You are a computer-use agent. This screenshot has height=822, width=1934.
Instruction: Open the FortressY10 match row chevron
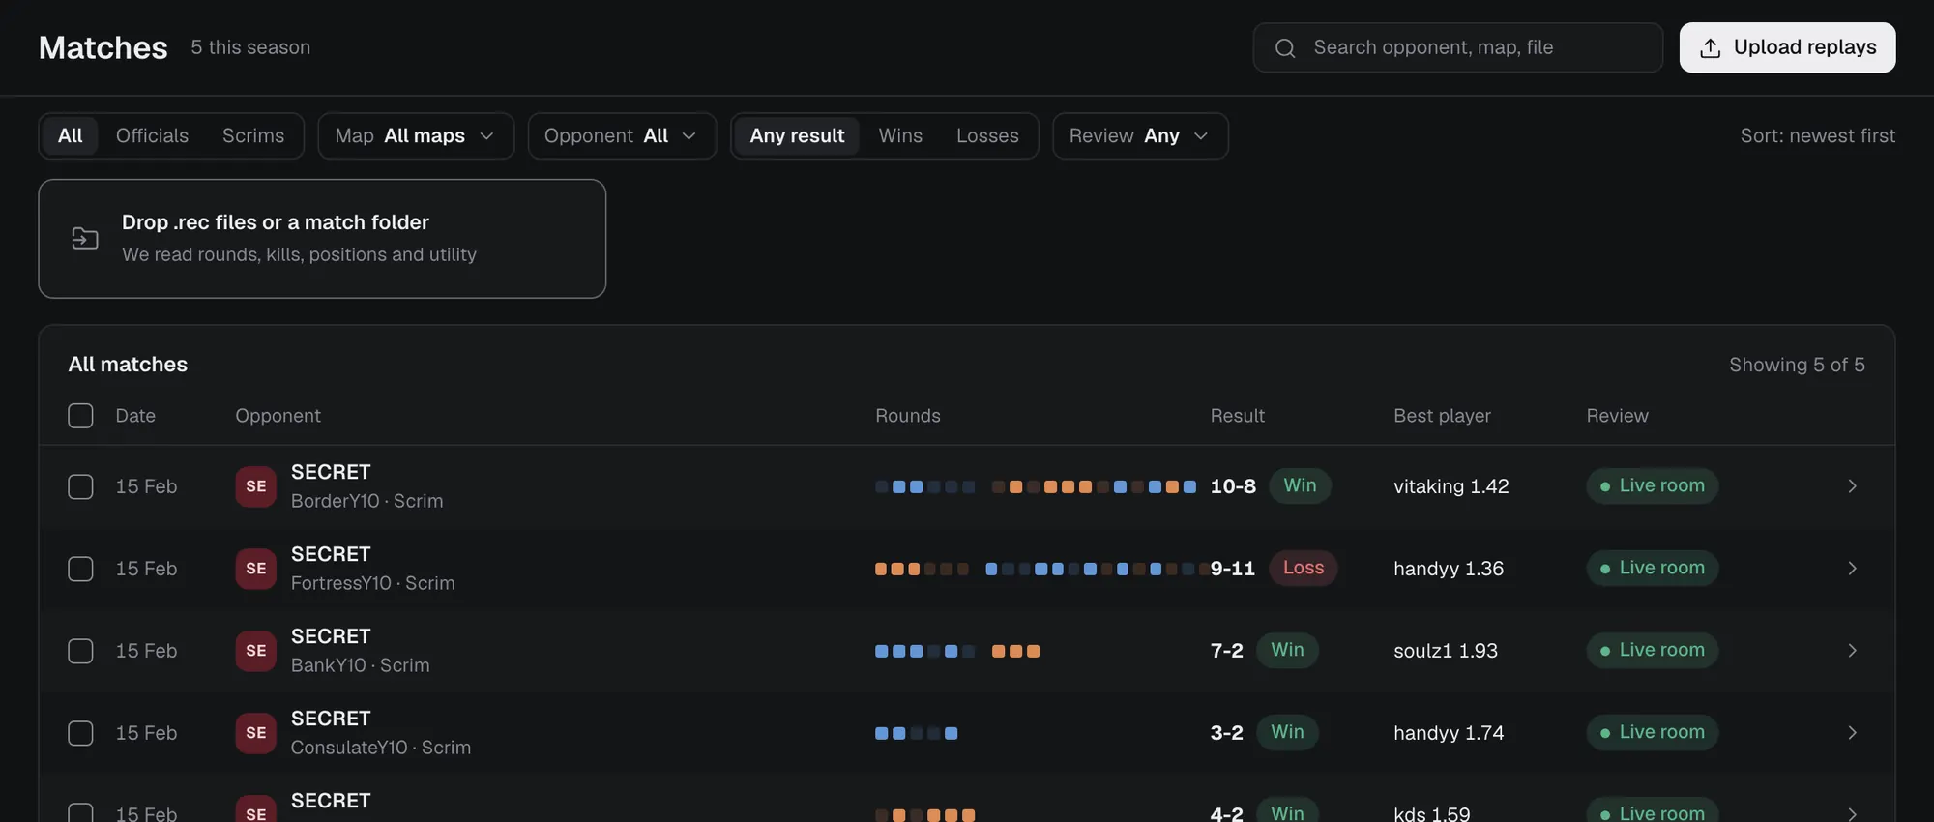point(1852,569)
